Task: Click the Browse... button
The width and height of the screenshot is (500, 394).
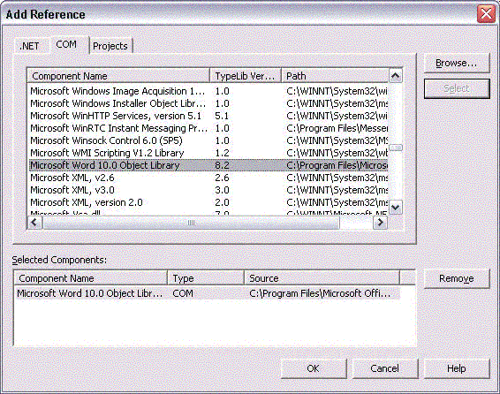Action: tap(457, 63)
